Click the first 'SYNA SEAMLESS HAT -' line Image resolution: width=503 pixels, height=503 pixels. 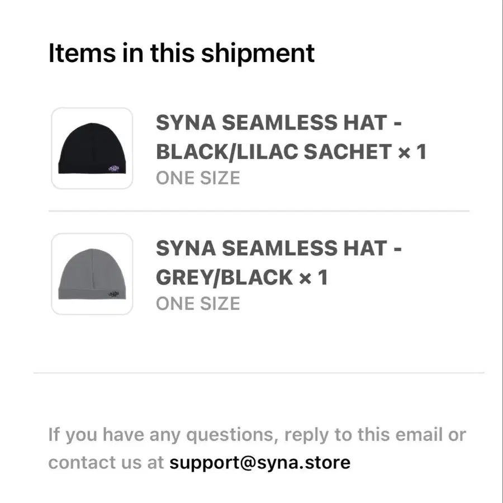tap(279, 122)
